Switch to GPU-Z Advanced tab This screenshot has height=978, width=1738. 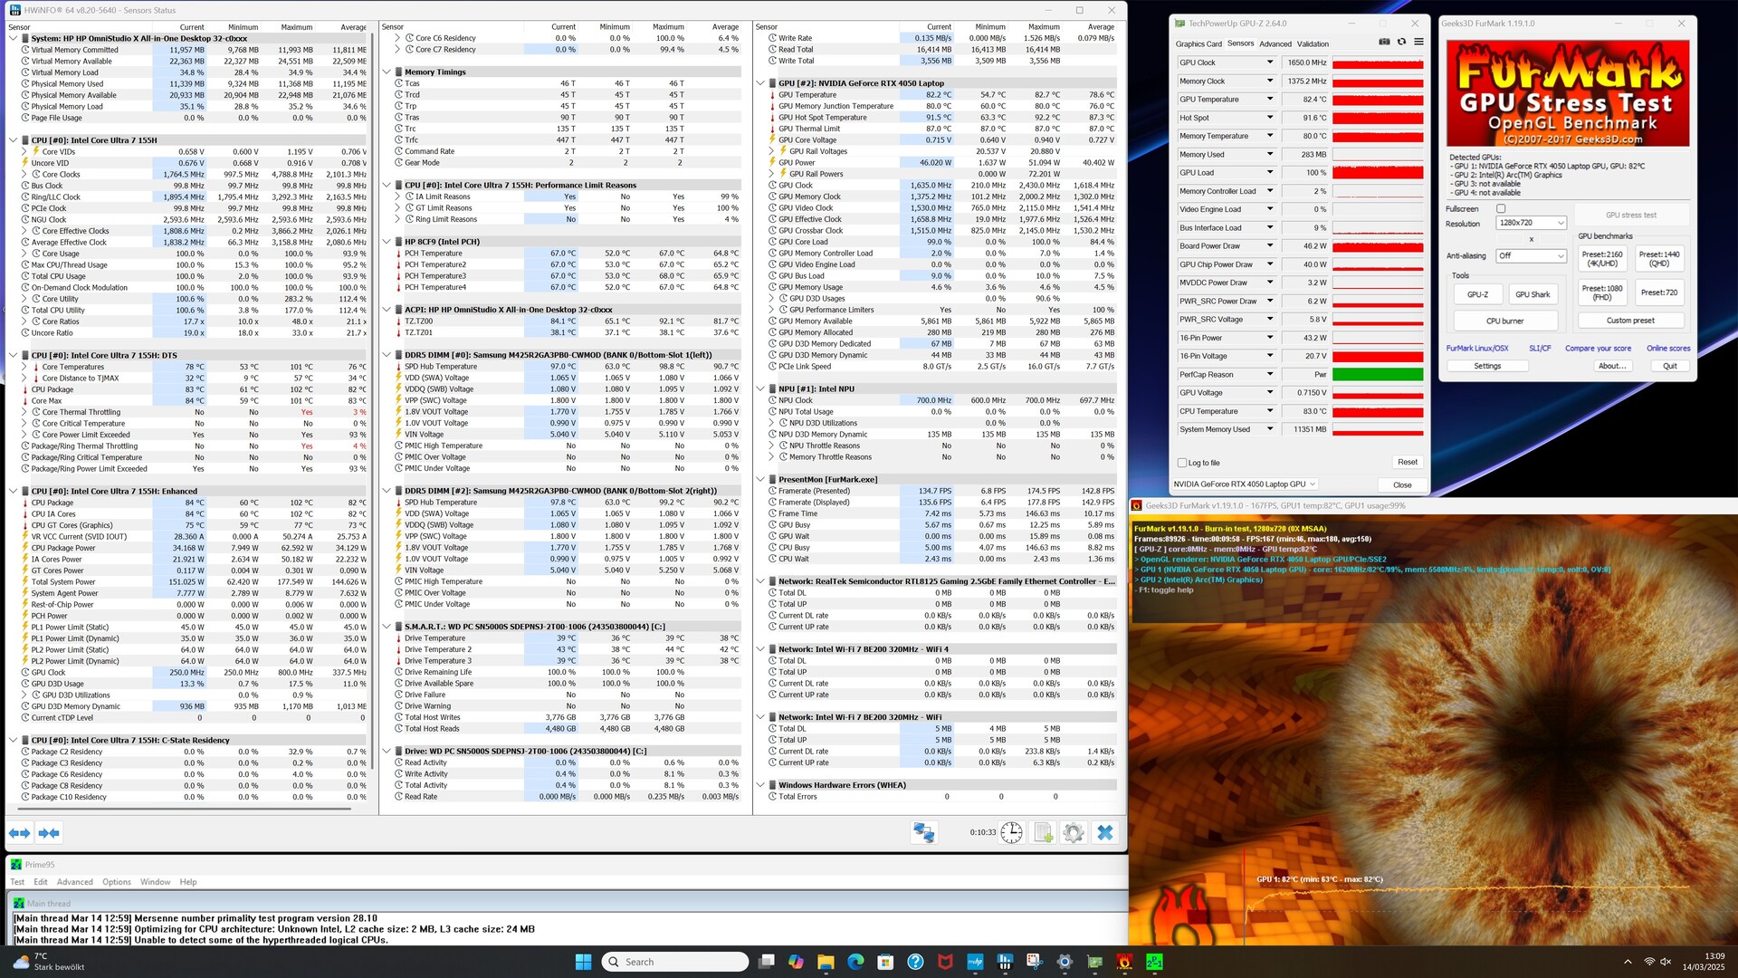[x=1275, y=43]
